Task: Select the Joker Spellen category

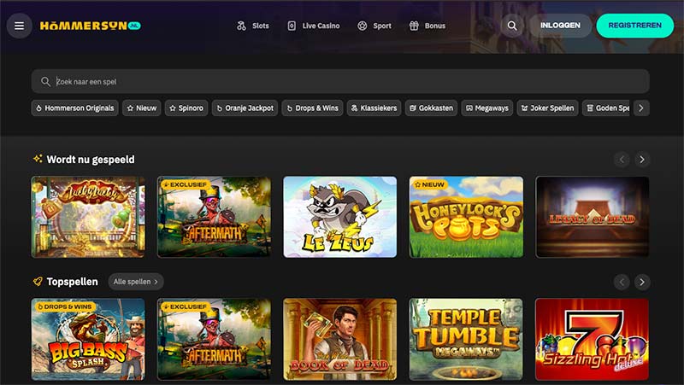Action: tap(547, 108)
